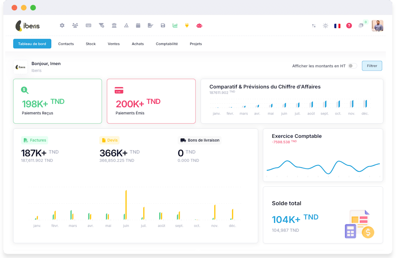
Task: Open the chat messages icon
Action: pyautogui.click(x=361, y=26)
